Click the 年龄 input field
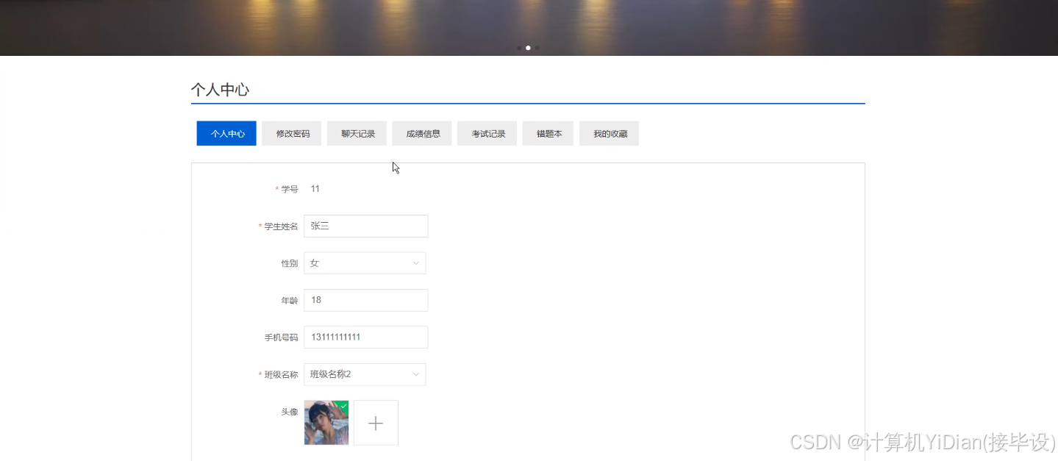Viewport: 1058px width, 461px height. (365, 300)
